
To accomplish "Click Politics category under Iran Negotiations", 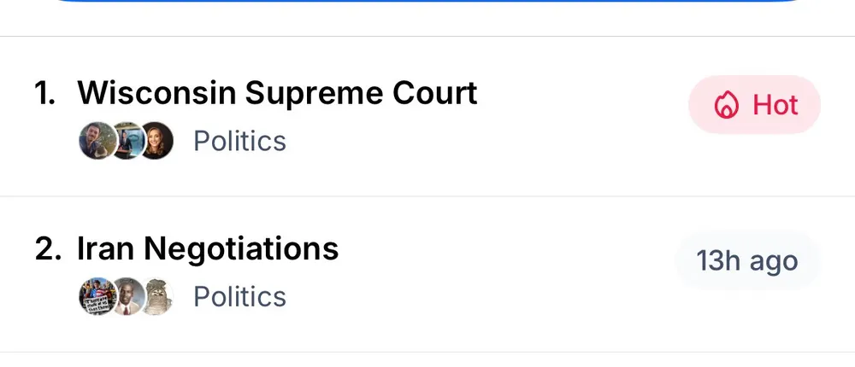I will 239,296.
